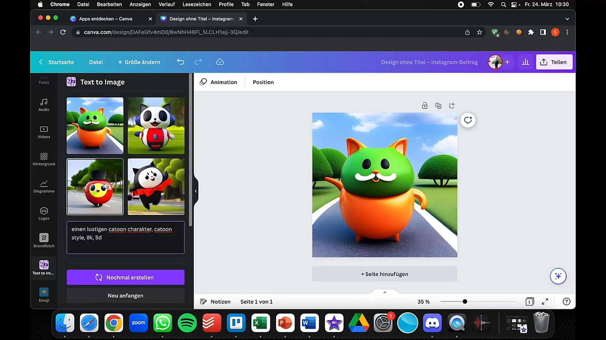Enter fullscreen presentation mode icon

[545, 302]
